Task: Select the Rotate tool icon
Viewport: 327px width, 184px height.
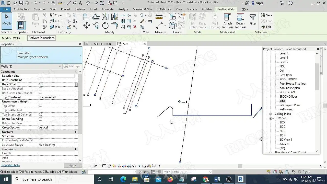Action: 105,25
